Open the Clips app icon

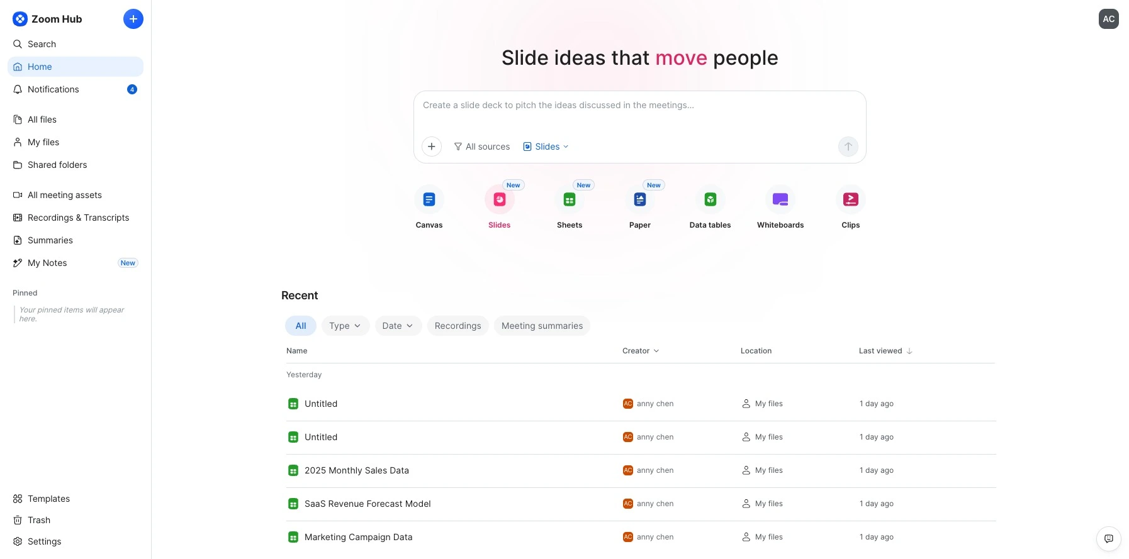pyautogui.click(x=851, y=199)
